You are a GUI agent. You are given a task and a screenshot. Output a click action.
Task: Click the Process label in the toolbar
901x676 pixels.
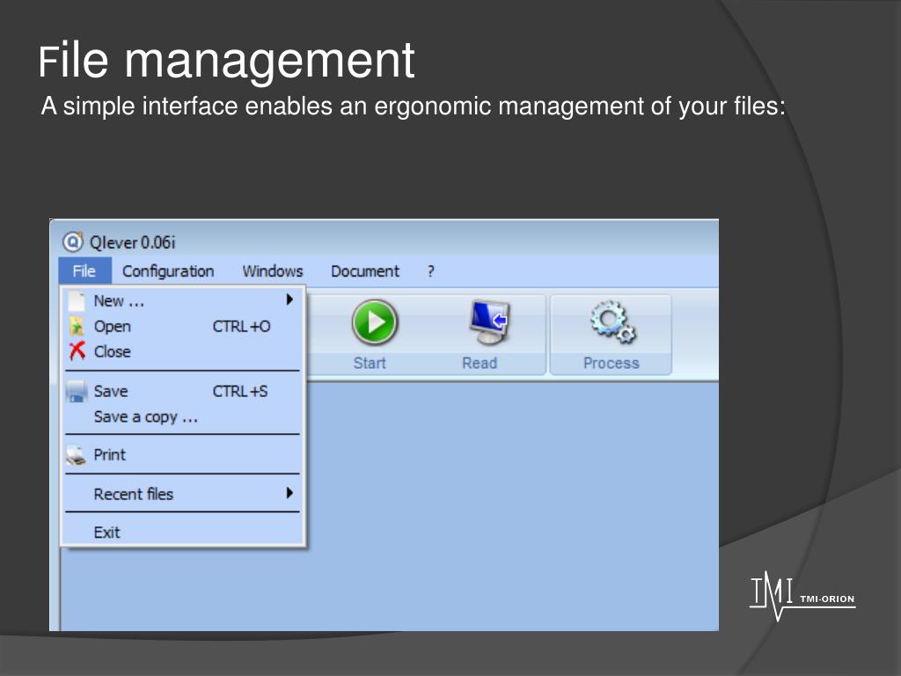[x=612, y=364]
